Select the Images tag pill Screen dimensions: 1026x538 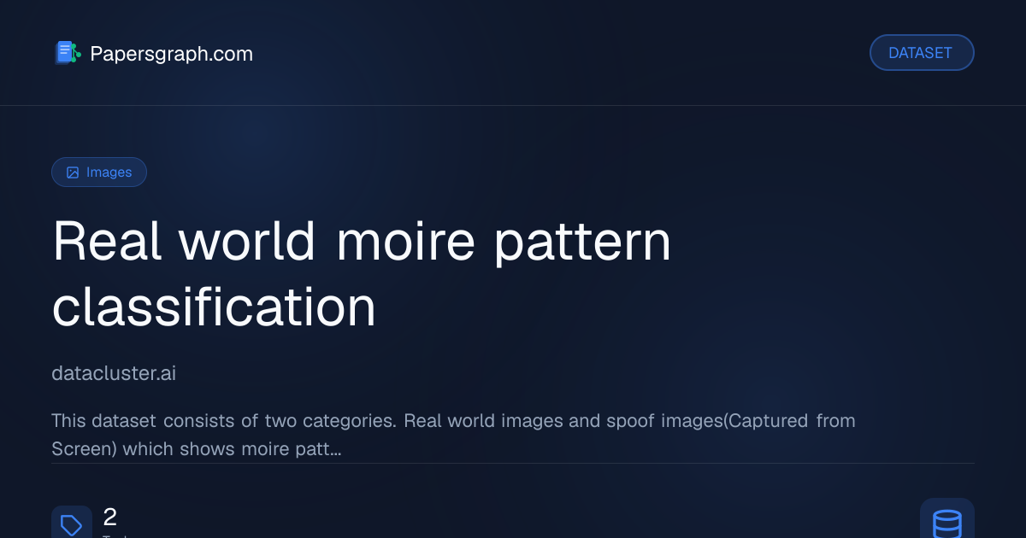(x=99, y=173)
